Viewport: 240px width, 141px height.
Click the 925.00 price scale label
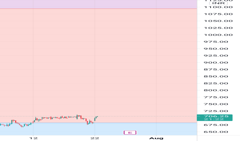pos(216,55)
